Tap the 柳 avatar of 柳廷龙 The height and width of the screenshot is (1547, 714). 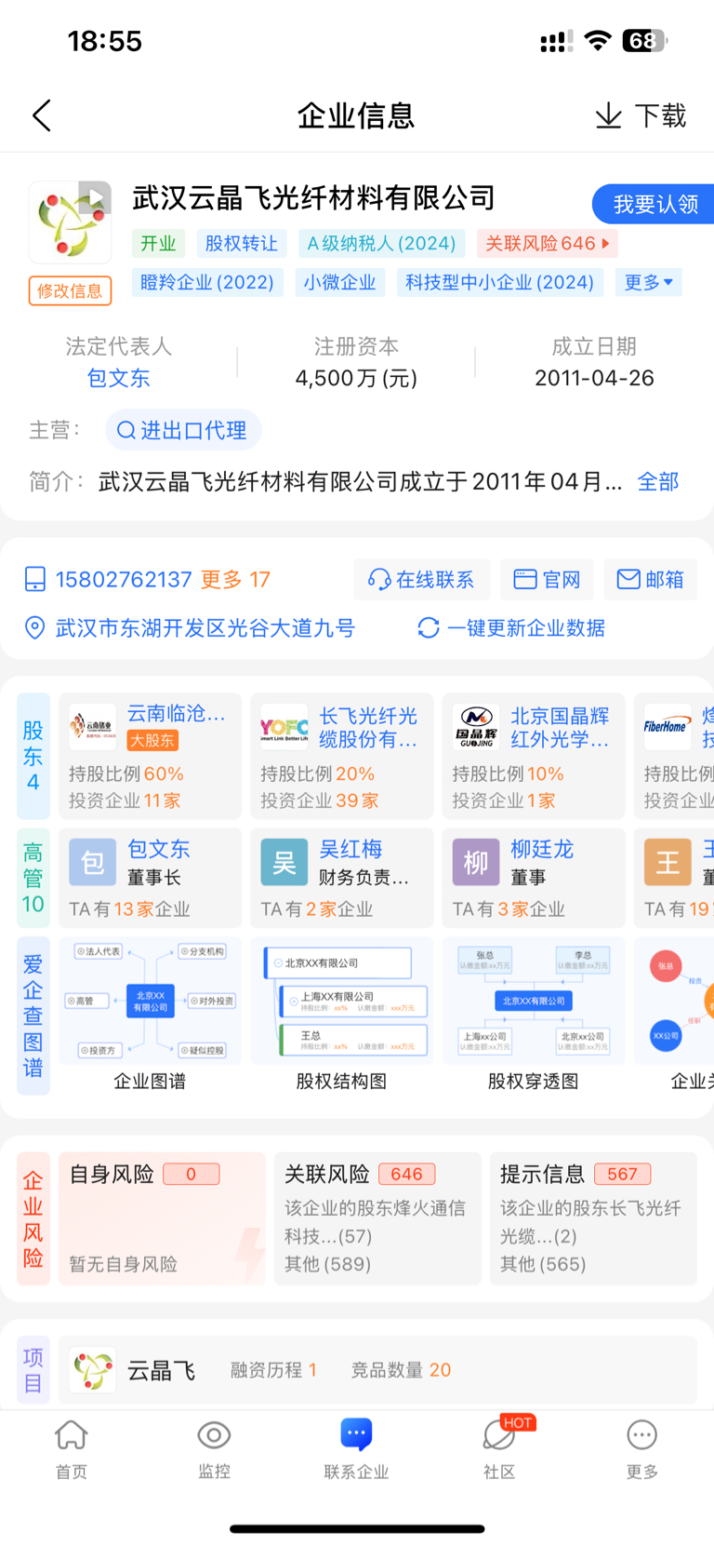pyautogui.click(x=476, y=862)
